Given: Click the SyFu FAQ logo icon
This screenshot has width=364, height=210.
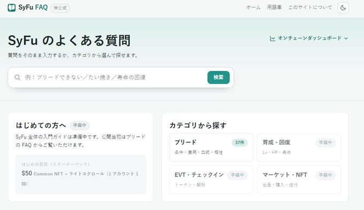Looking at the screenshot, I should pyautogui.click(x=12, y=7).
